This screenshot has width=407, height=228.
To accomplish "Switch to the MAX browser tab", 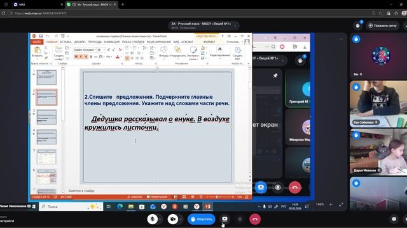I will click(38, 4).
